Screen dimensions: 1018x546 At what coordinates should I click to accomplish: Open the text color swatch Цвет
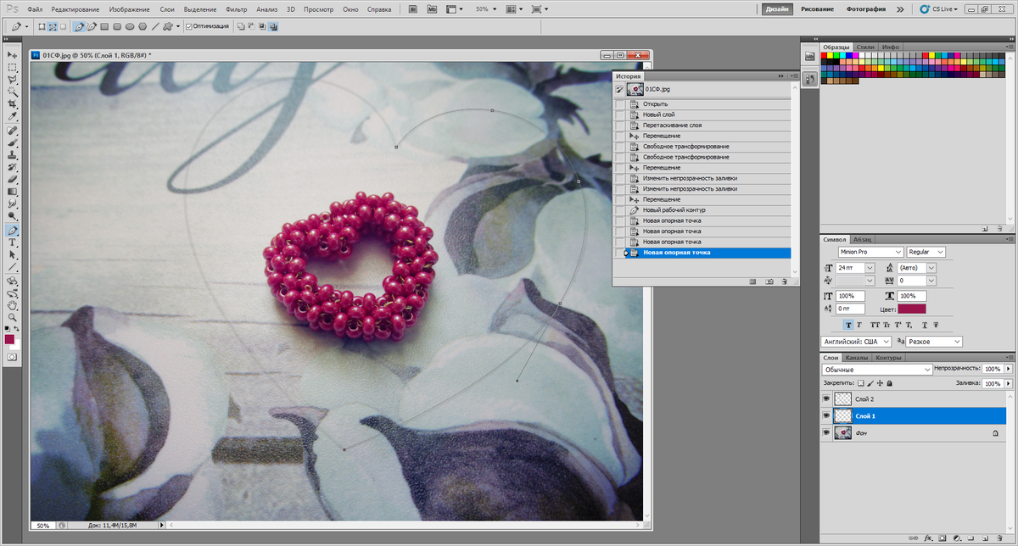coord(912,309)
